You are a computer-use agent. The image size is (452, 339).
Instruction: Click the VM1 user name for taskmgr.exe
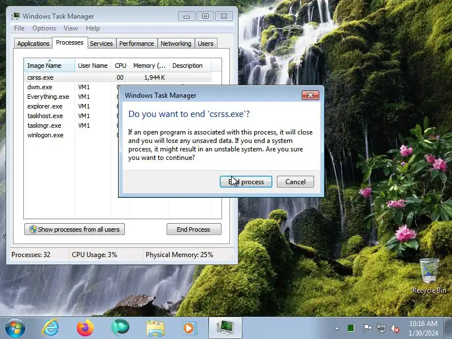pyautogui.click(x=84, y=125)
